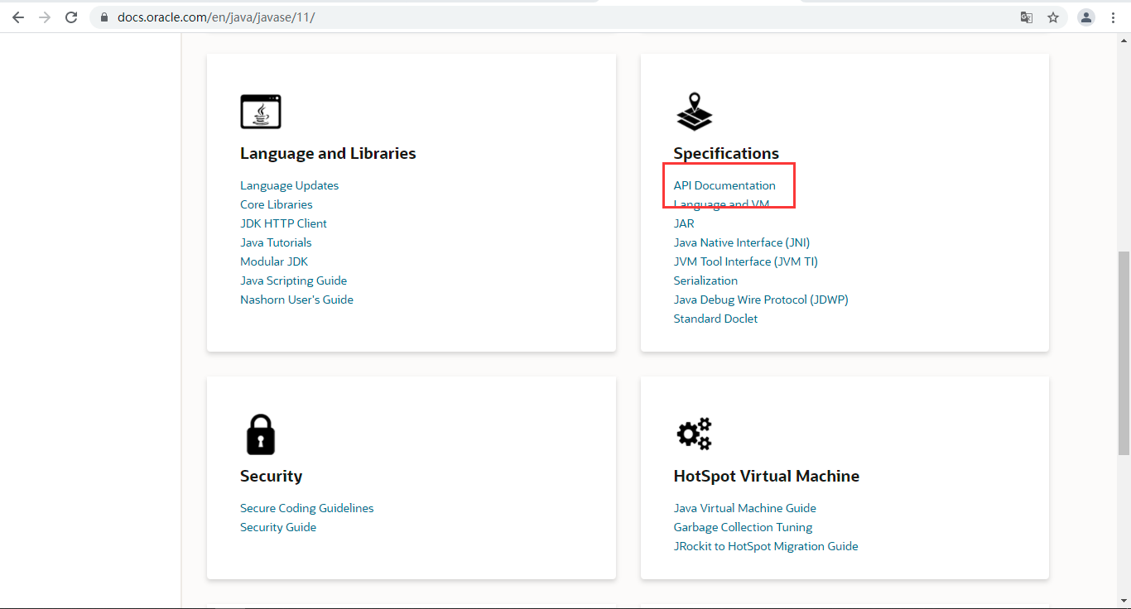Open the Core Libraries link
1131x609 pixels.
(277, 204)
